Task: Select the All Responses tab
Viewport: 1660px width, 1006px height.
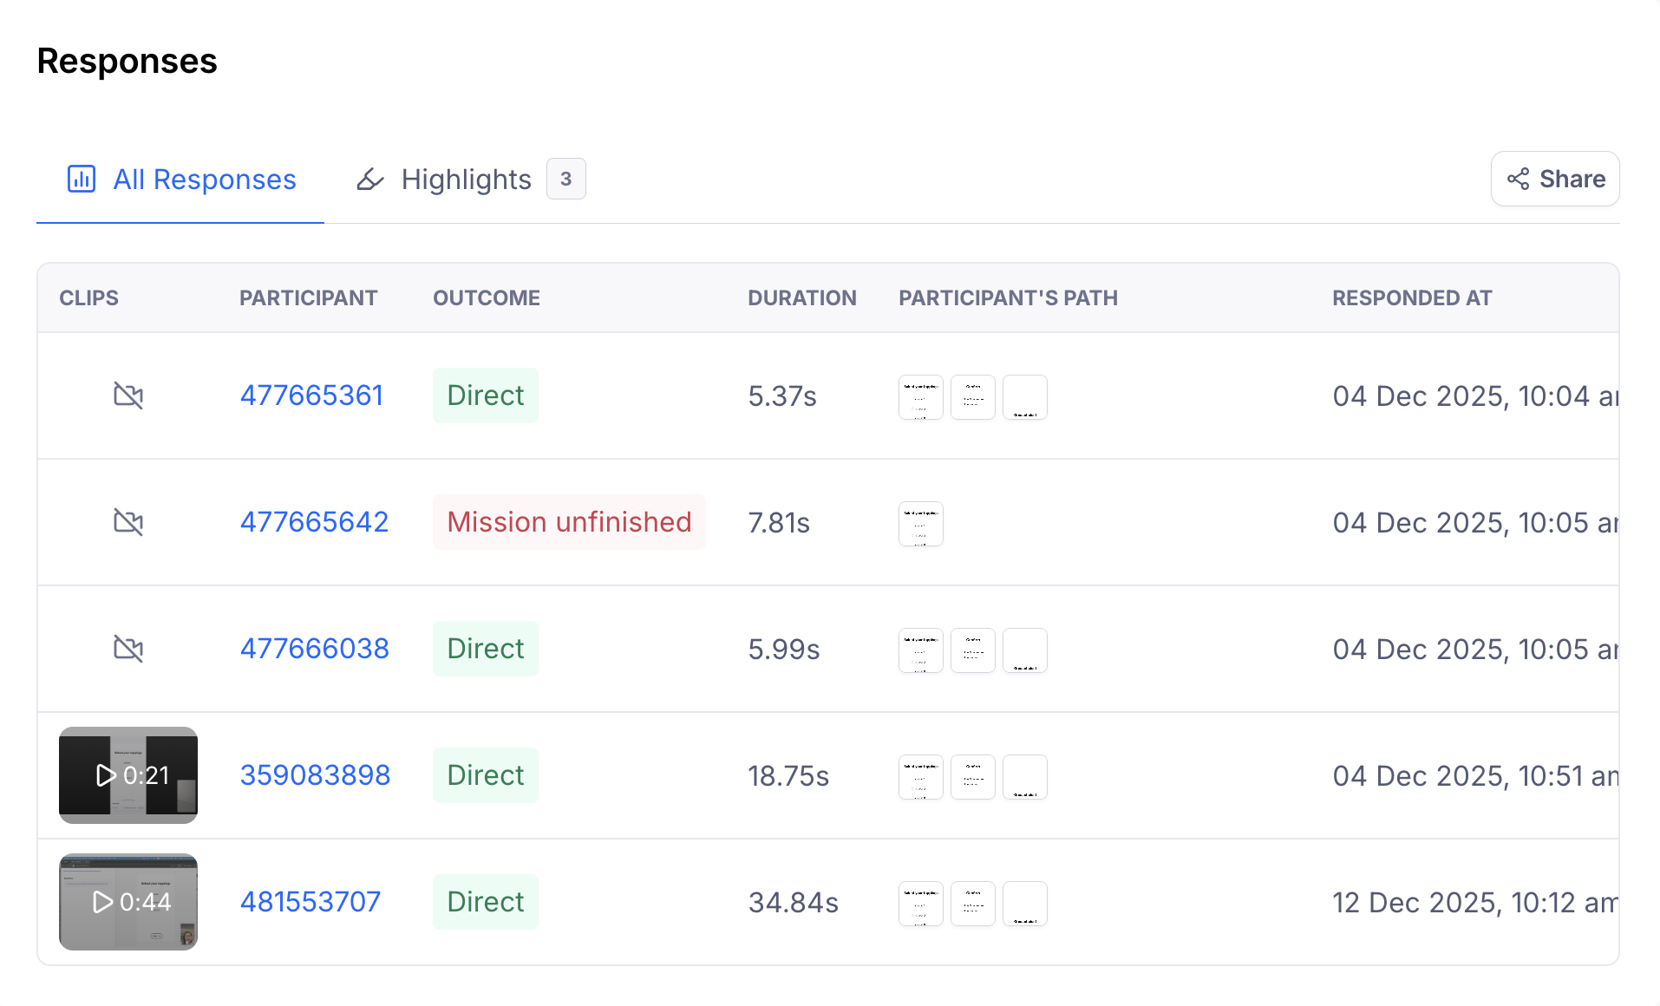Action: pos(204,180)
